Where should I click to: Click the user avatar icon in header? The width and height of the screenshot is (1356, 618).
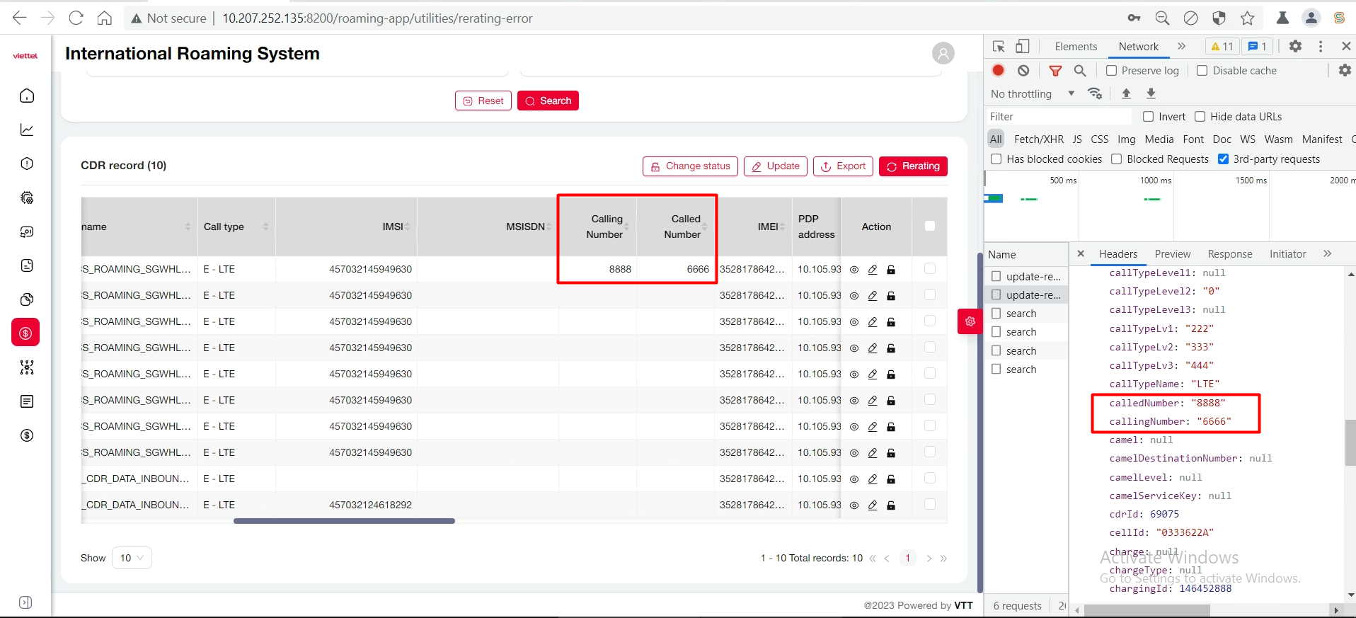[943, 53]
